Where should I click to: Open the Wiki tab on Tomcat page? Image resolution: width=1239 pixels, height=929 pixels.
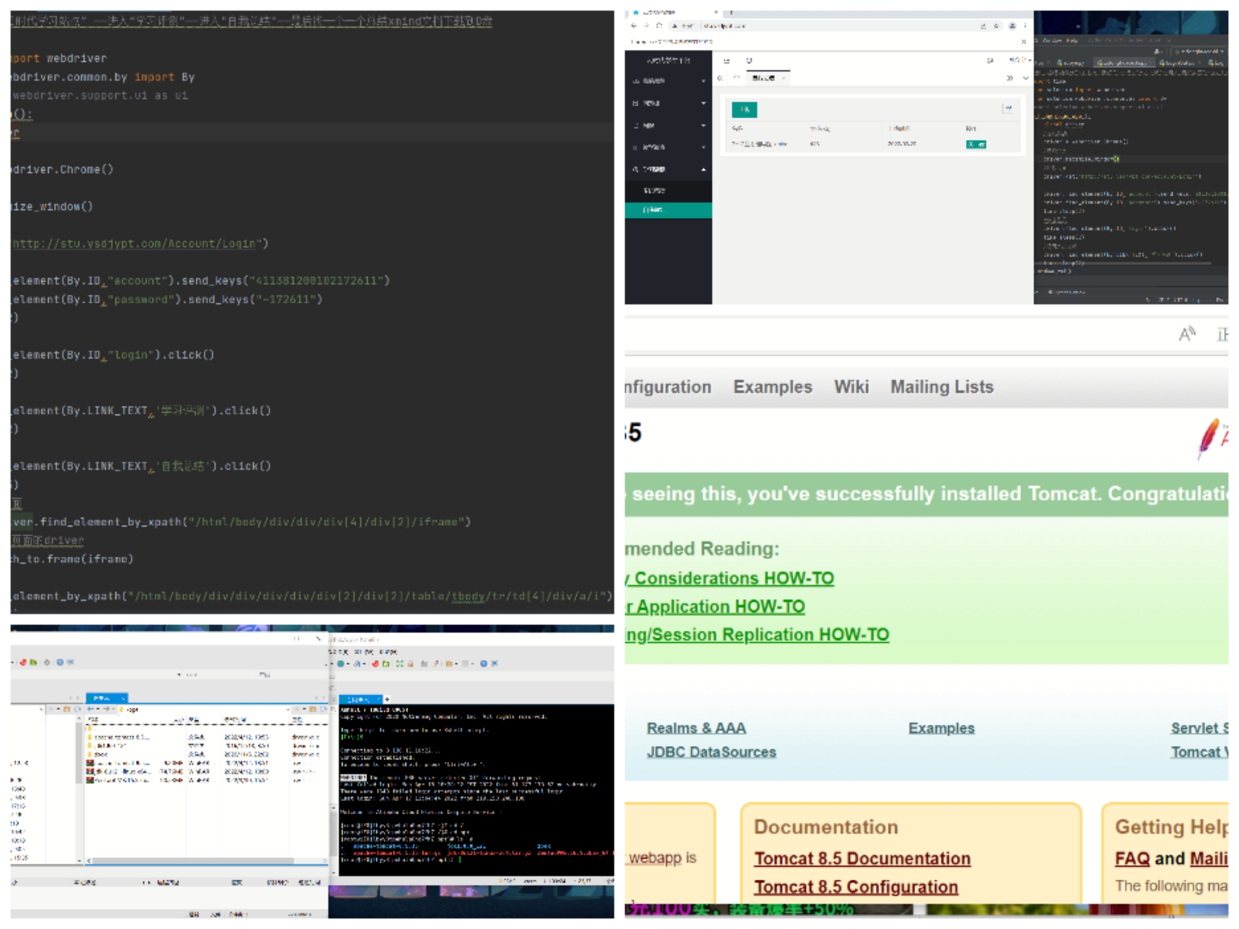(x=851, y=387)
